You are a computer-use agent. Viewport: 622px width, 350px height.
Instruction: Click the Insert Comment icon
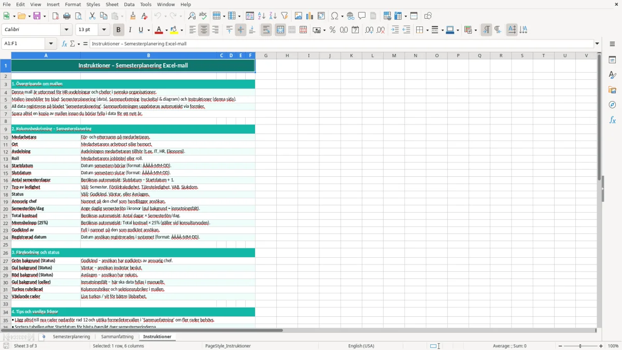tap(362, 16)
